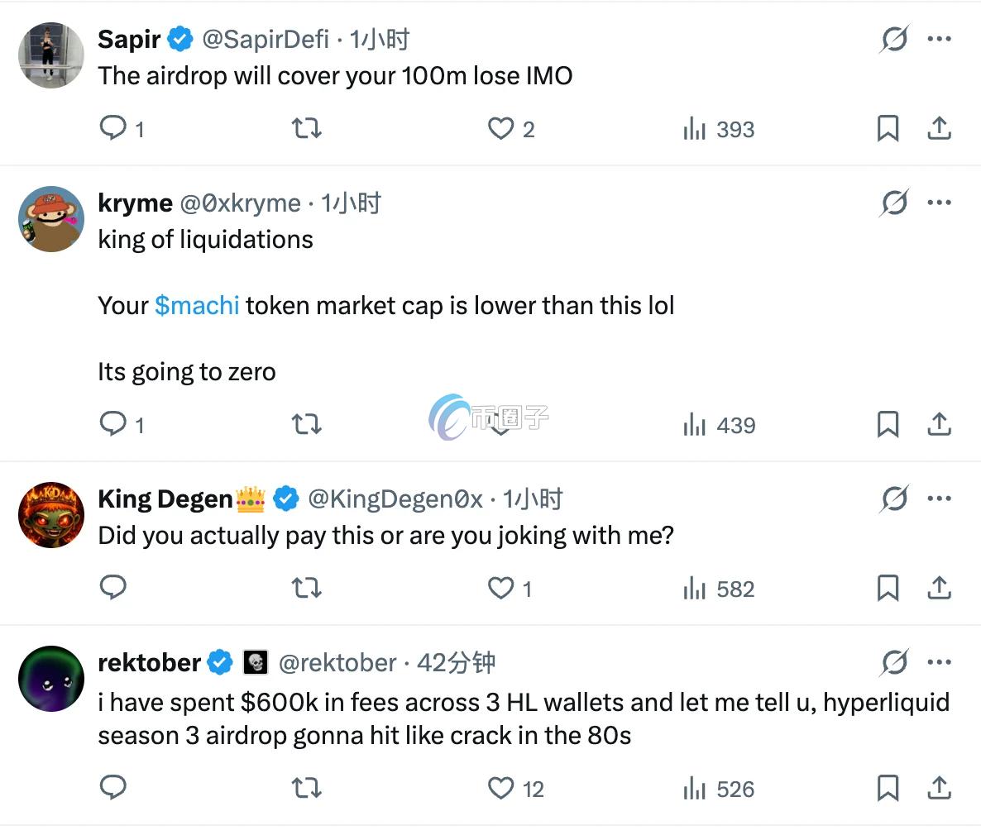Image resolution: width=981 pixels, height=835 pixels.
Task: Reply to King Degen's question tweet
Action: (x=113, y=588)
